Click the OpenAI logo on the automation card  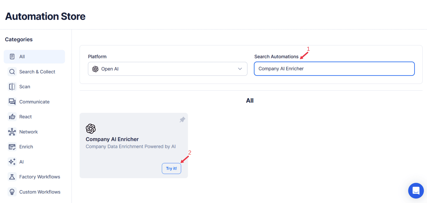(x=91, y=129)
